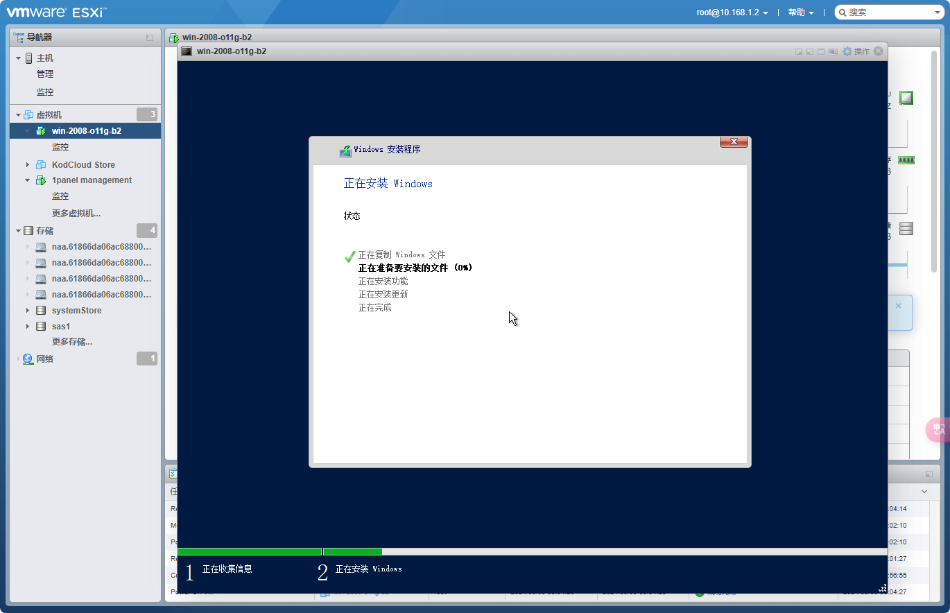Select Manage under Host
This screenshot has width=950, height=613.
pos(45,74)
